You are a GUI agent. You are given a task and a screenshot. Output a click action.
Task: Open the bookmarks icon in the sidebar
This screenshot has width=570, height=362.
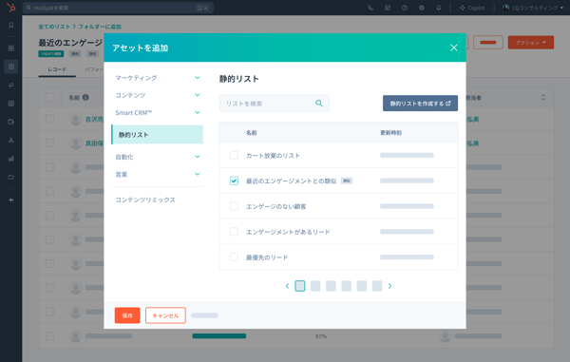tap(11, 25)
